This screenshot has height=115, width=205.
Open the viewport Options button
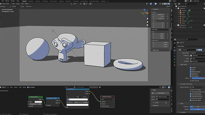(168, 7)
